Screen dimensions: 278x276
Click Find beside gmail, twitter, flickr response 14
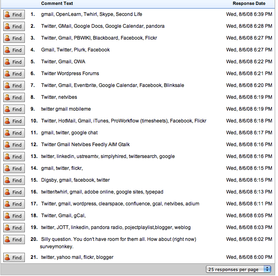pos(14,168)
